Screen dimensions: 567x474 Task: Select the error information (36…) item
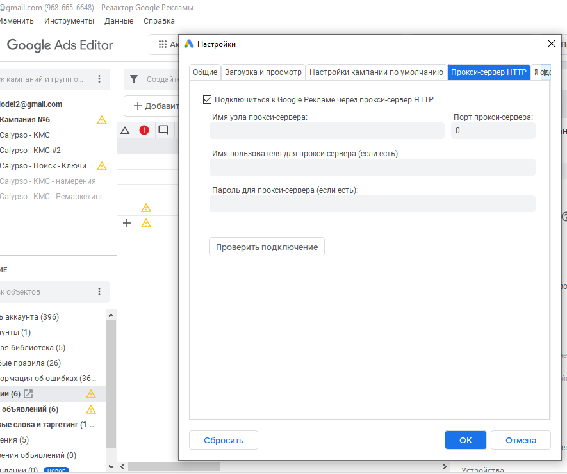48,379
